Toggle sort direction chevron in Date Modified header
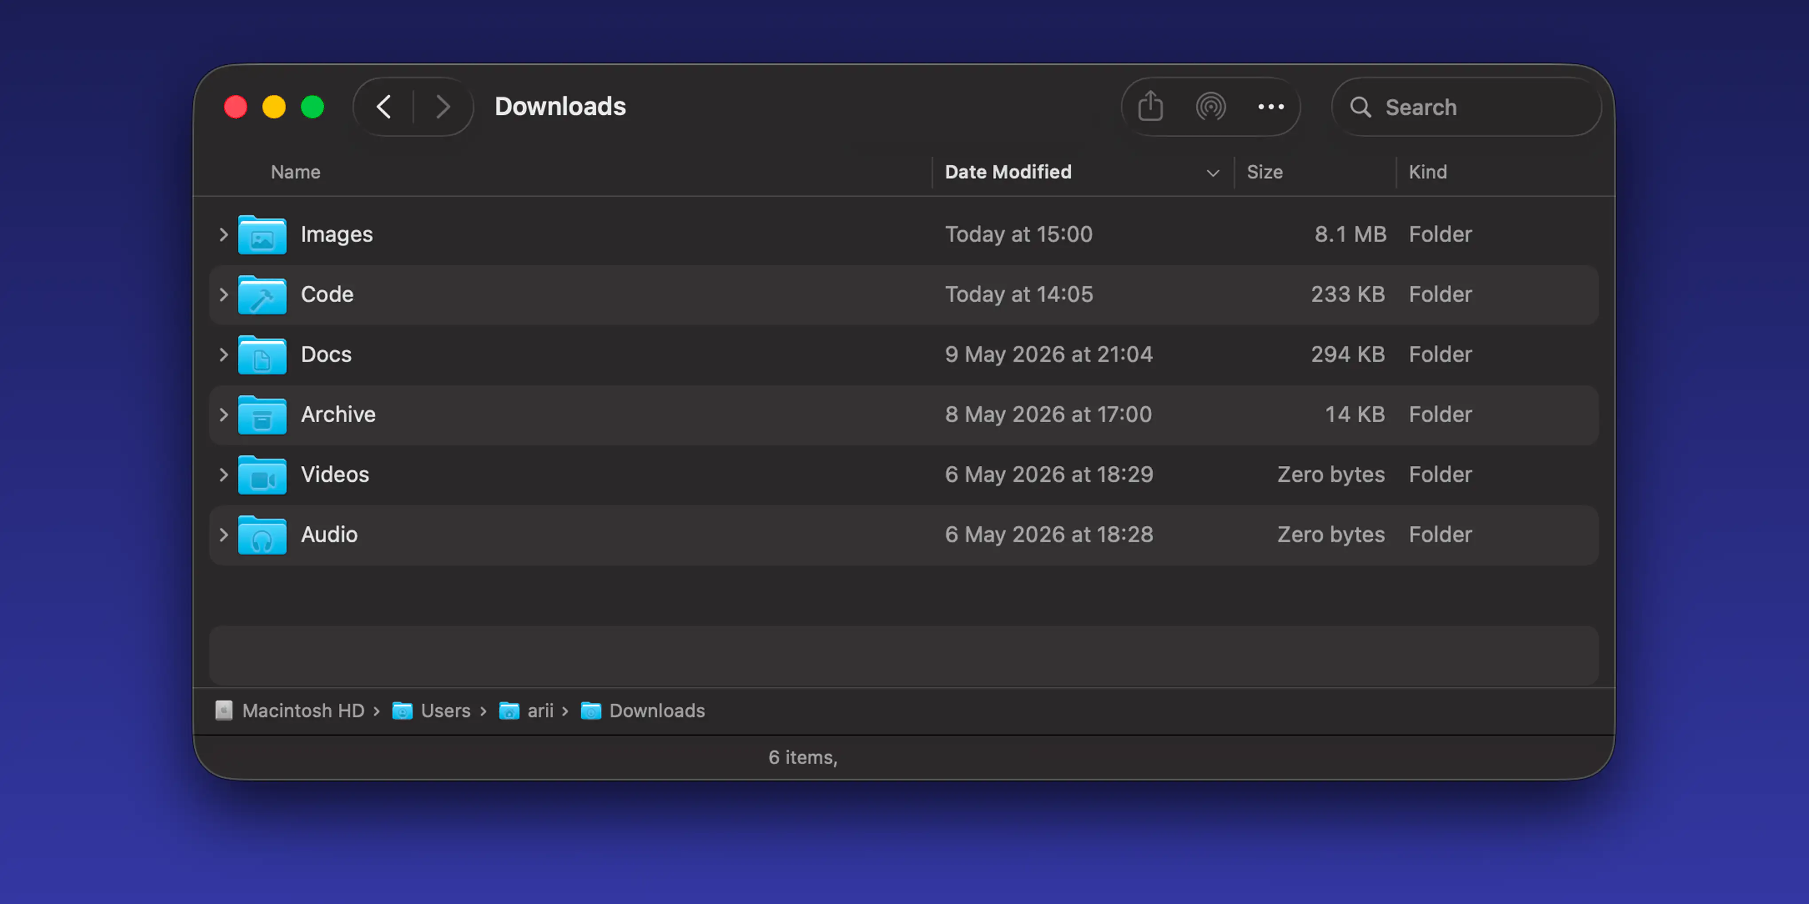This screenshot has width=1809, height=904. coord(1212,173)
